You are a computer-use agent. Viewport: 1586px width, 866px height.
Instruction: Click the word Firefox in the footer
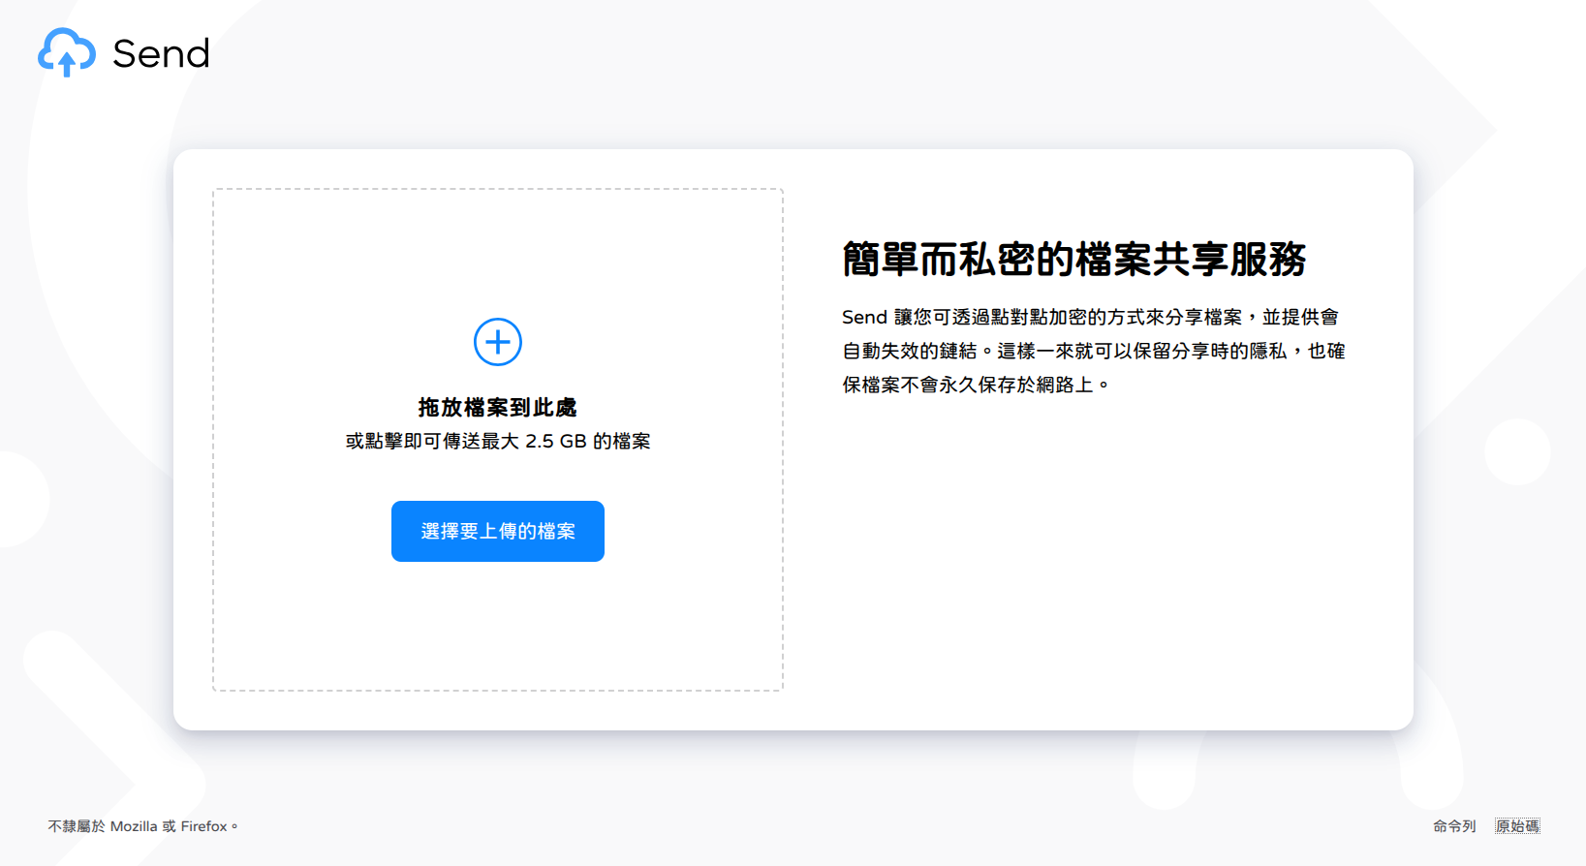(203, 826)
